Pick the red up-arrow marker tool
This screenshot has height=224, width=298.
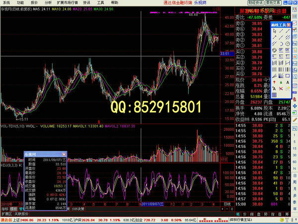(x=275, y=82)
